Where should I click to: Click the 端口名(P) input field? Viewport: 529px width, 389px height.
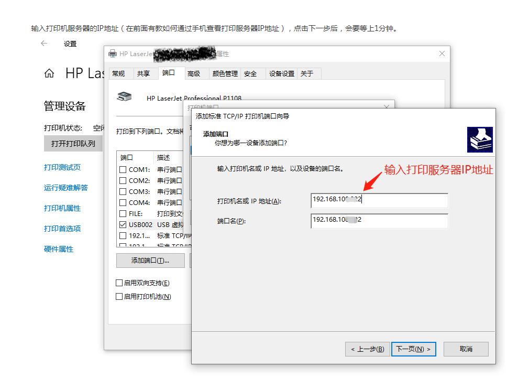379,221
